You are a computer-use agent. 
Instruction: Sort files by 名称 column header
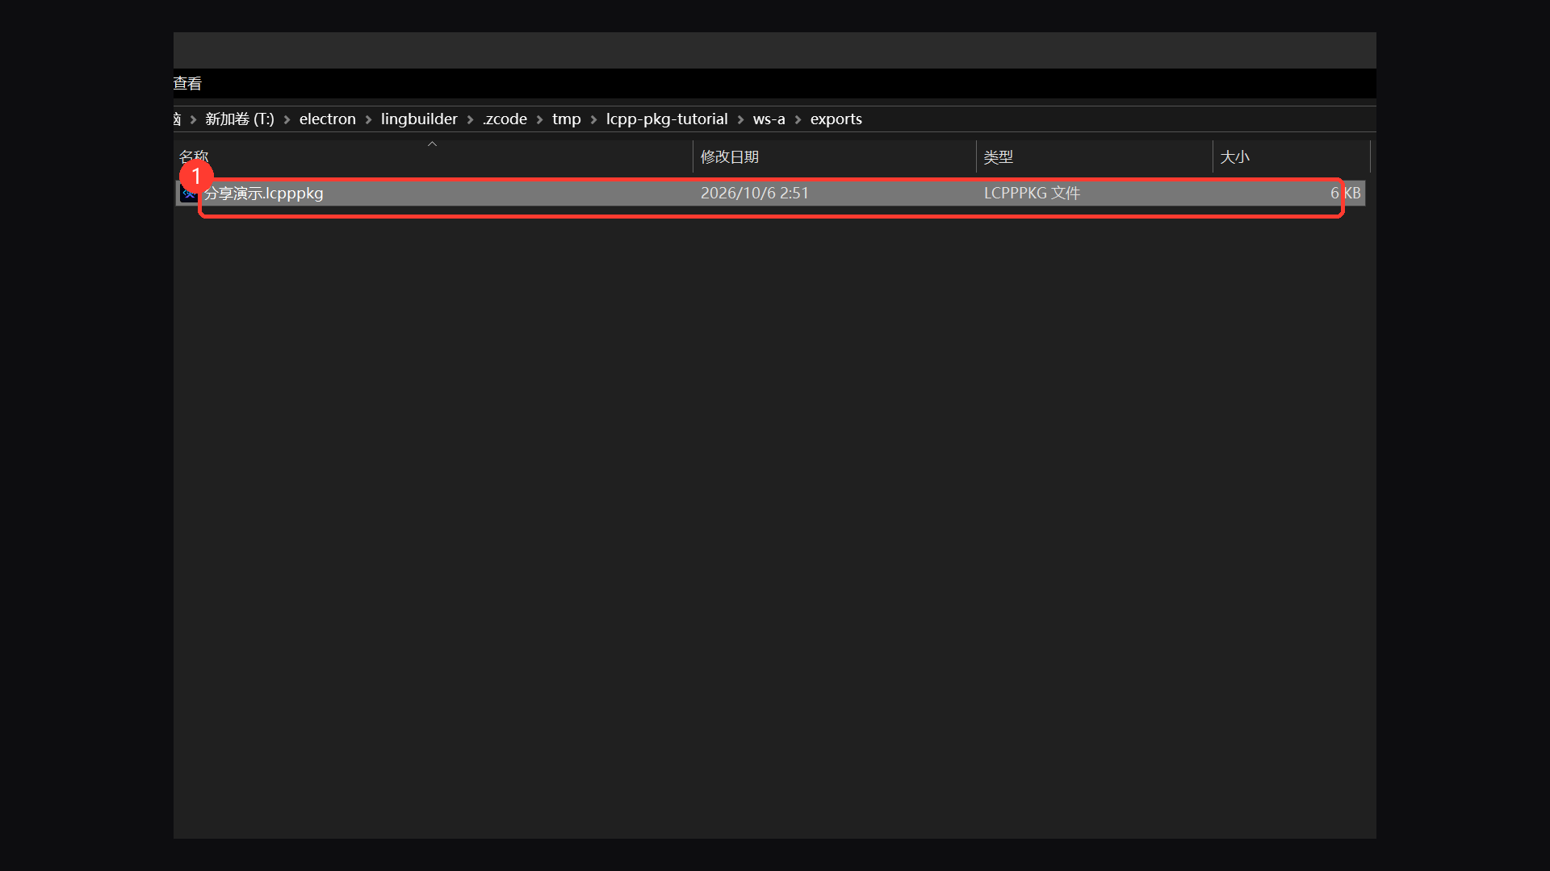(434, 156)
